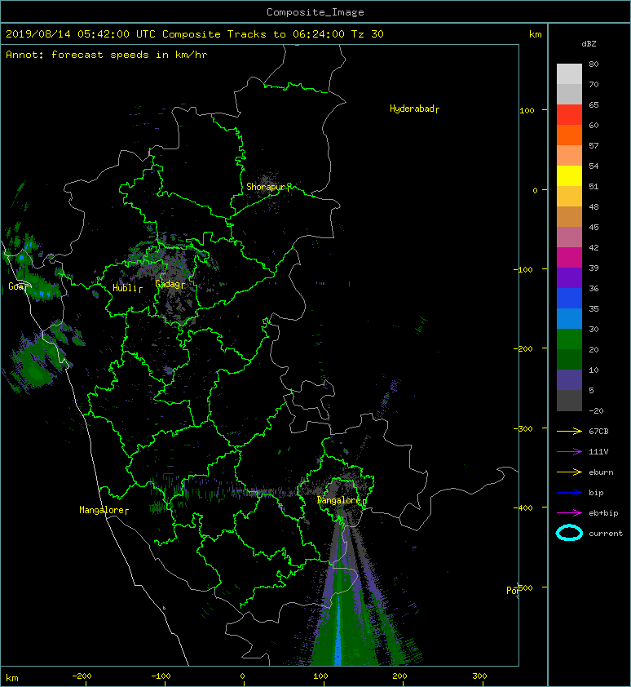The image size is (631, 687).
Task: Click the -400 tick on vertical km axis
Action: [523, 507]
